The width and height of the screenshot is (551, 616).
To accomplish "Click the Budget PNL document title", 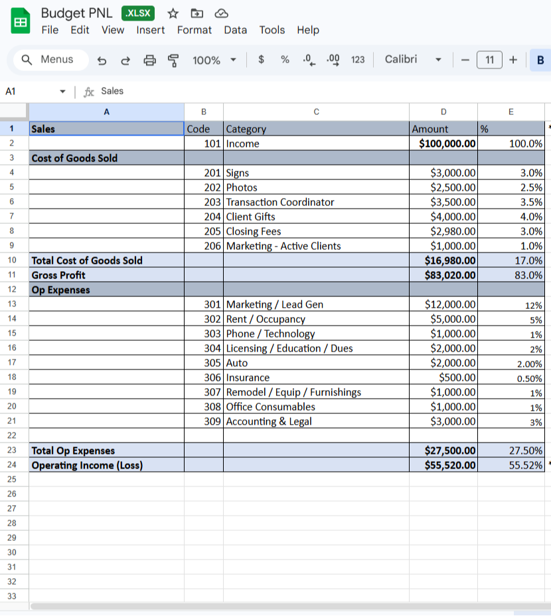I will [x=76, y=13].
